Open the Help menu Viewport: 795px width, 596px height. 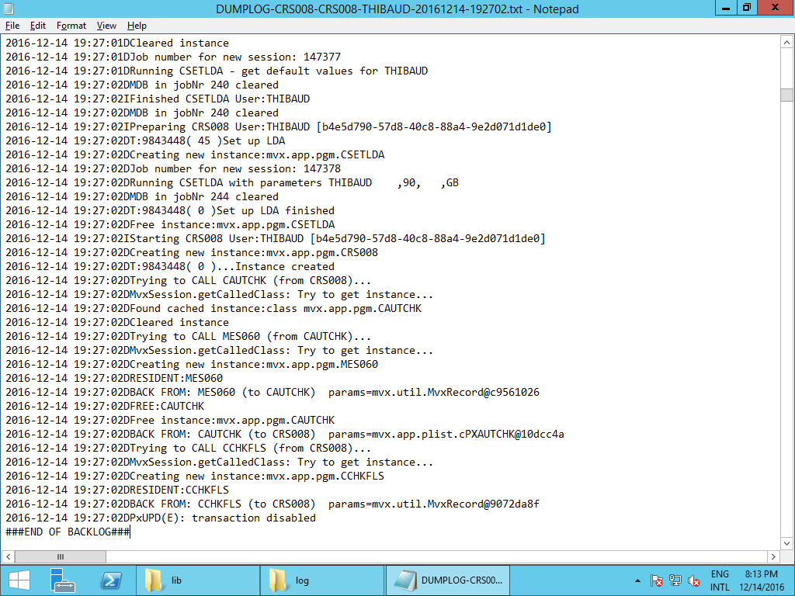[137, 26]
